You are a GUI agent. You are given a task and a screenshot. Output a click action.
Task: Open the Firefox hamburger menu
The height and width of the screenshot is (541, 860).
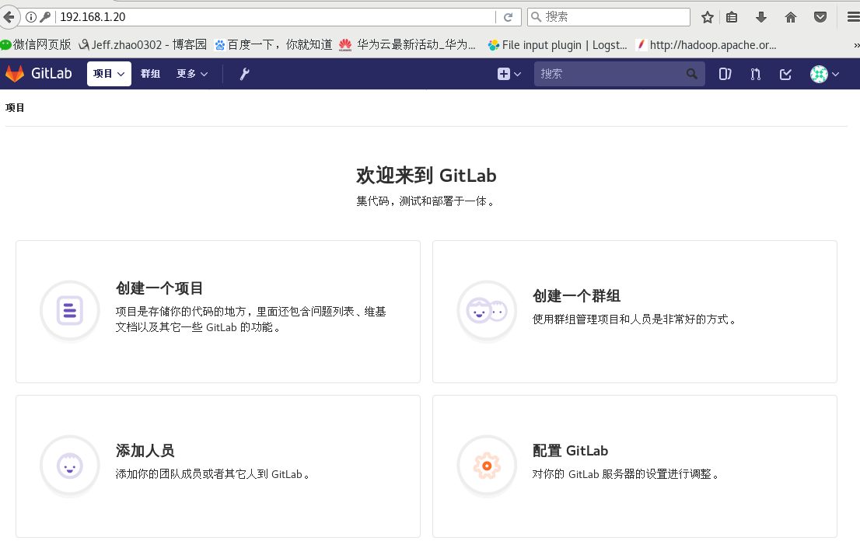click(854, 18)
